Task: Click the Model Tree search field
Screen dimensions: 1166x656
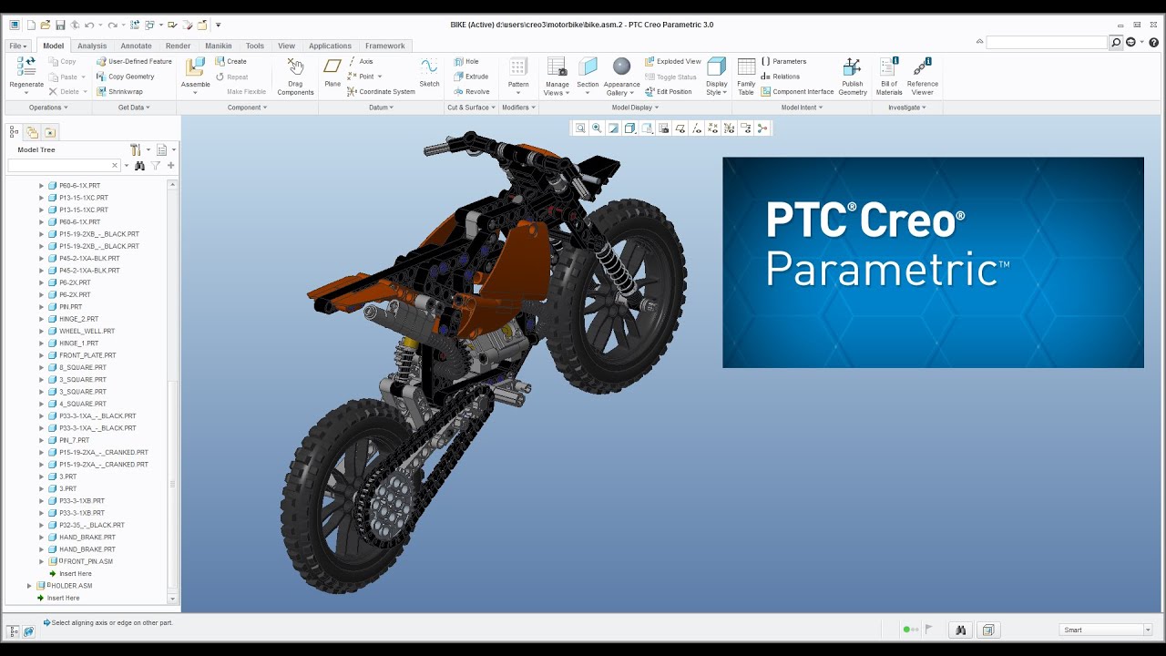Action: coord(64,166)
